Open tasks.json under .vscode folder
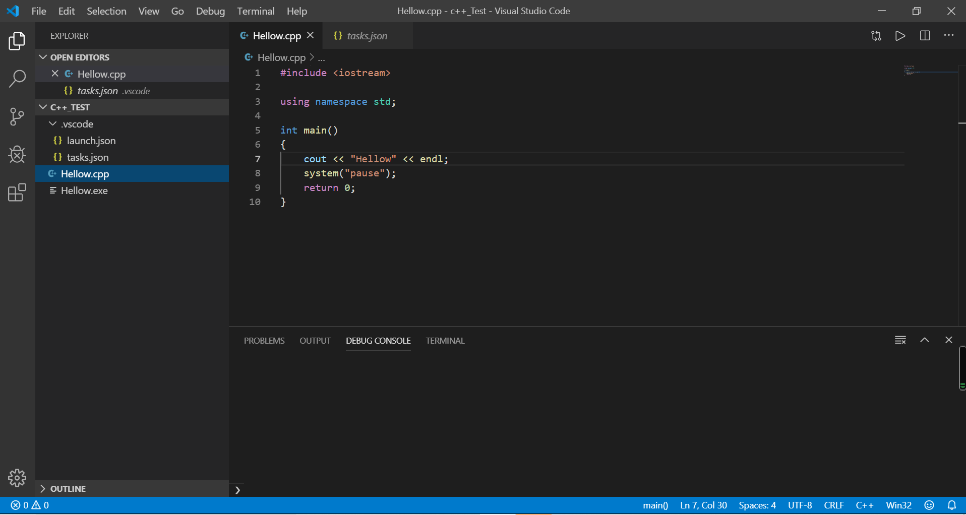Screen dimensions: 966x515 click(x=132, y=157)
